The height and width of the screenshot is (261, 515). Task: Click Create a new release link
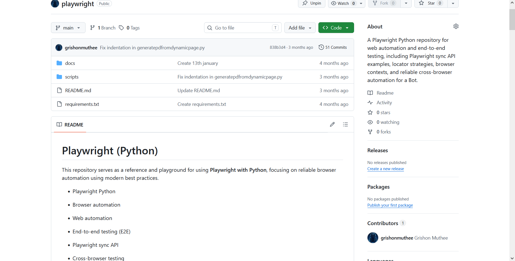pyautogui.click(x=385, y=169)
